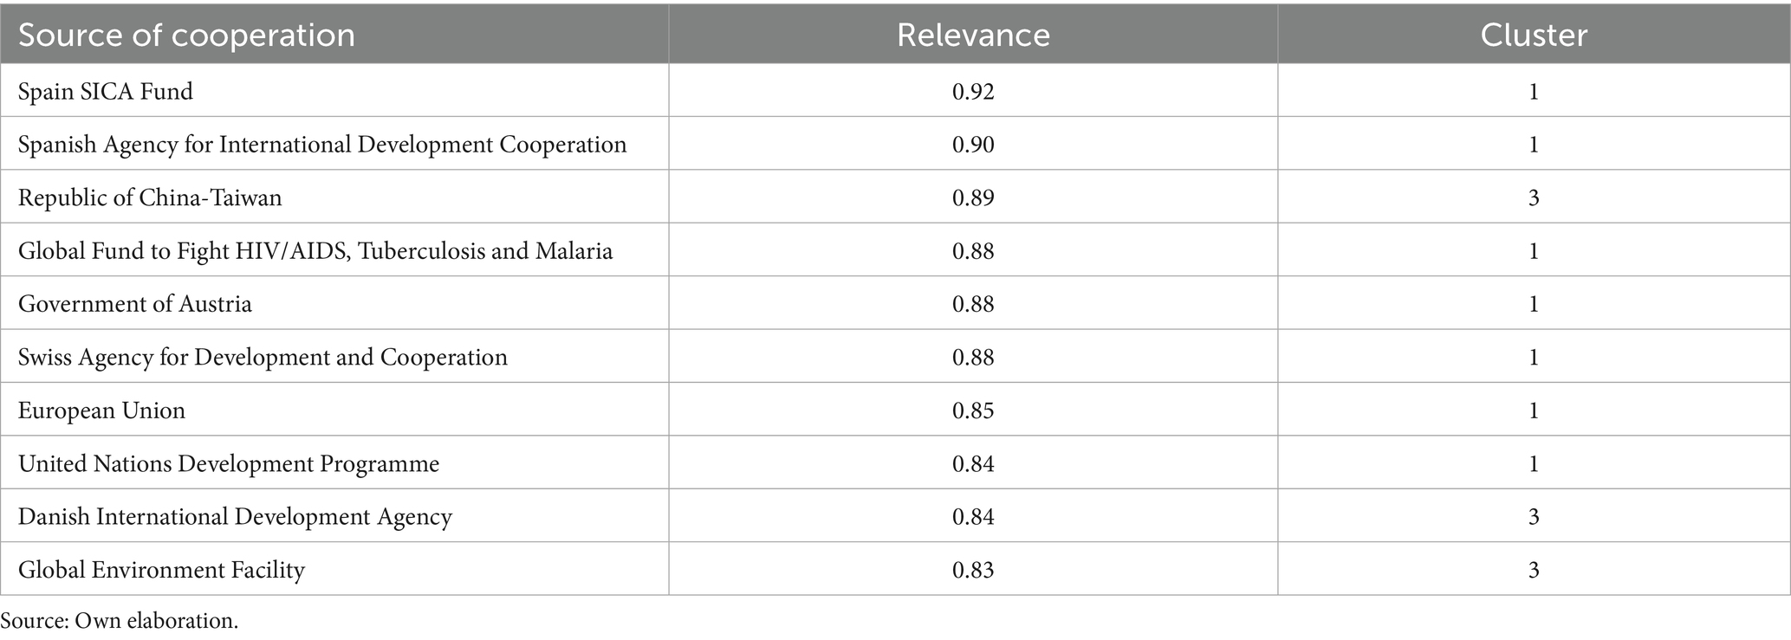Select Danish International Development Agency cell

235,517
